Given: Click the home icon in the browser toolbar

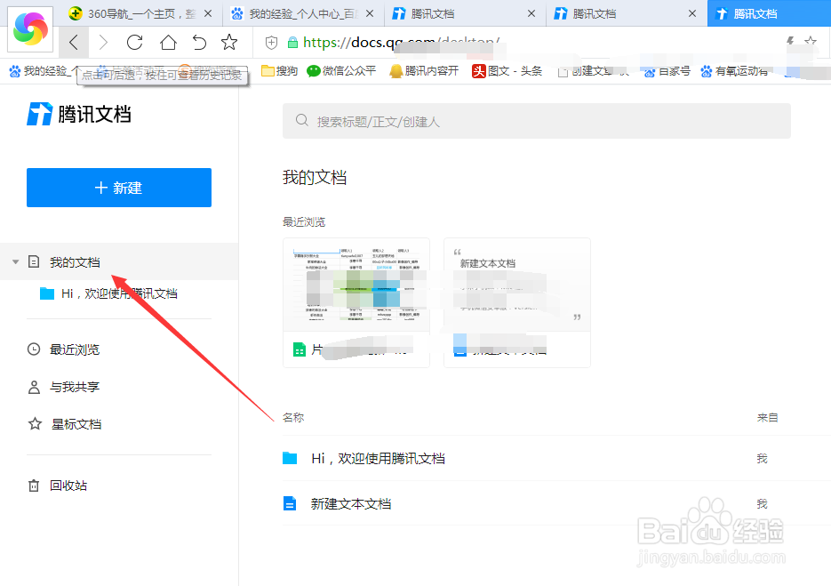Looking at the screenshot, I should tap(167, 42).
